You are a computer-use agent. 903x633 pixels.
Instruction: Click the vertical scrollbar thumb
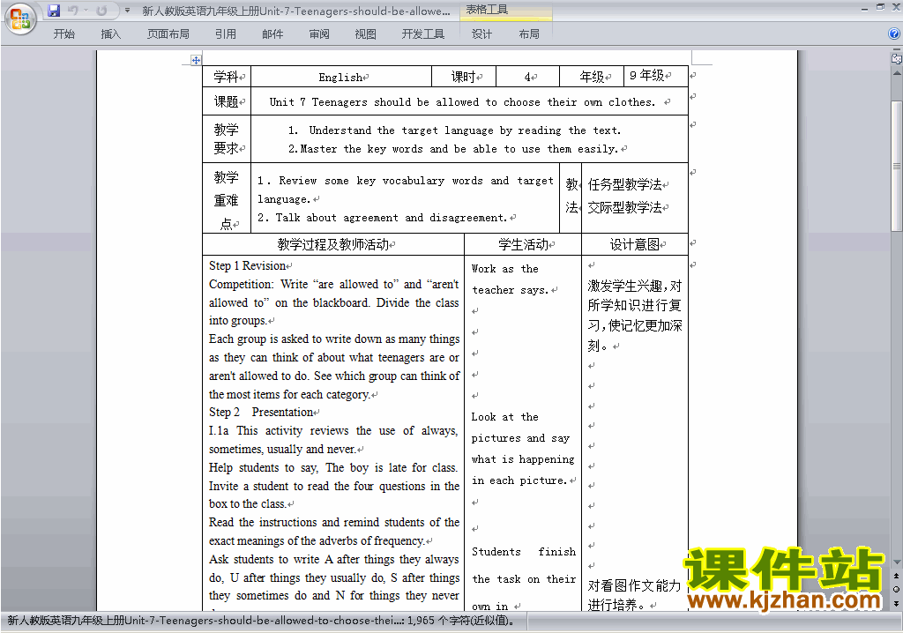896,166
